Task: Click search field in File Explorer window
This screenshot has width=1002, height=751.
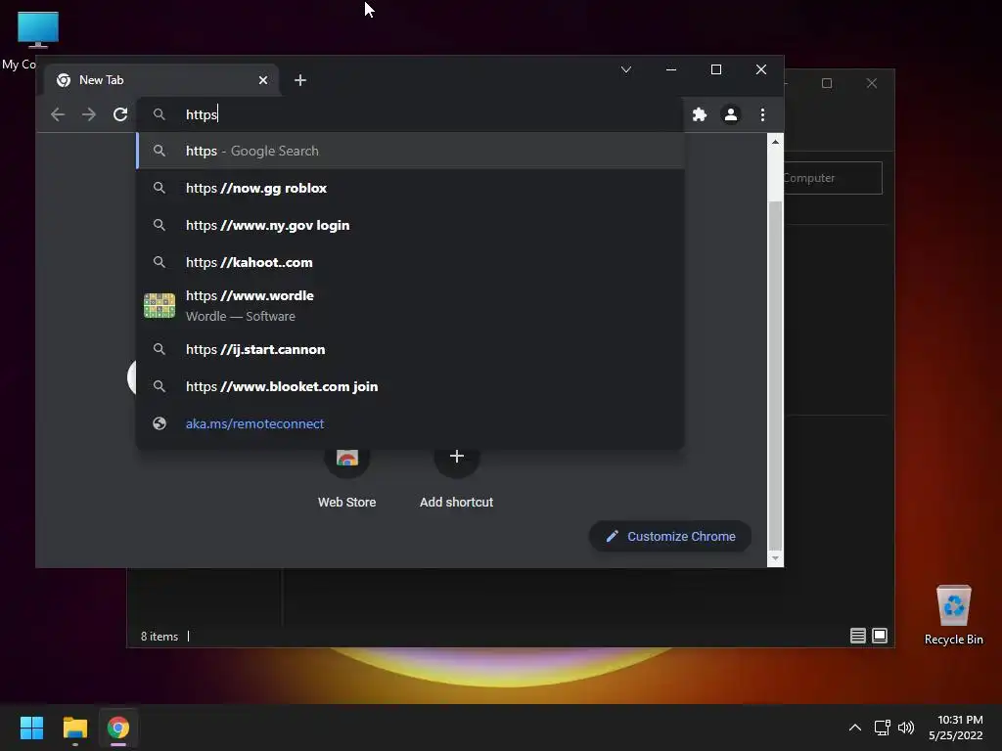Action: 833,178
